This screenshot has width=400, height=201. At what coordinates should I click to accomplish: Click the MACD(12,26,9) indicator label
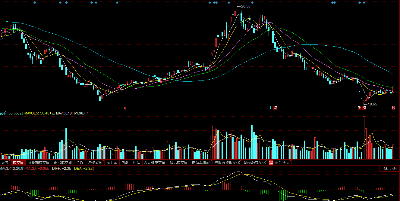point(12,169)
